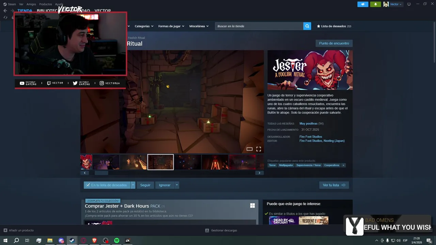Click the store search input field
The height and width of the screenshot is (245, 436).
(x=259, y=26)
